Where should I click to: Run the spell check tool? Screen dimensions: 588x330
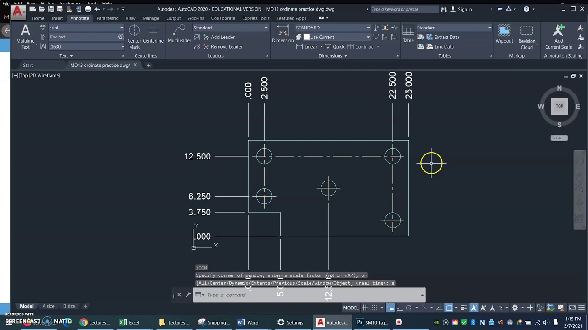[x=43, y=27]
